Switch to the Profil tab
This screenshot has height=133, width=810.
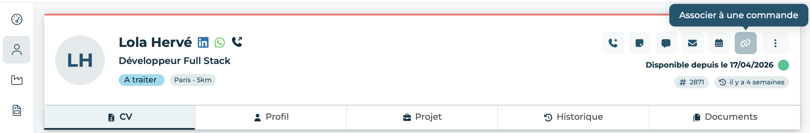[x=271, y=117]
